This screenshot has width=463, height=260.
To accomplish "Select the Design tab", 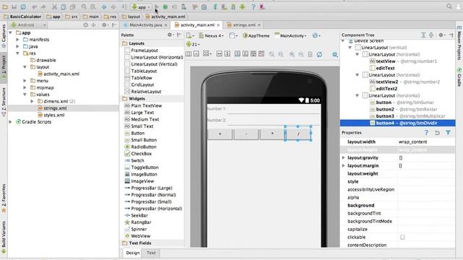I will coord(132,253).
